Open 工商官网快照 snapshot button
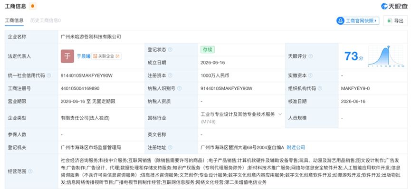 click(x=358, y=21)
